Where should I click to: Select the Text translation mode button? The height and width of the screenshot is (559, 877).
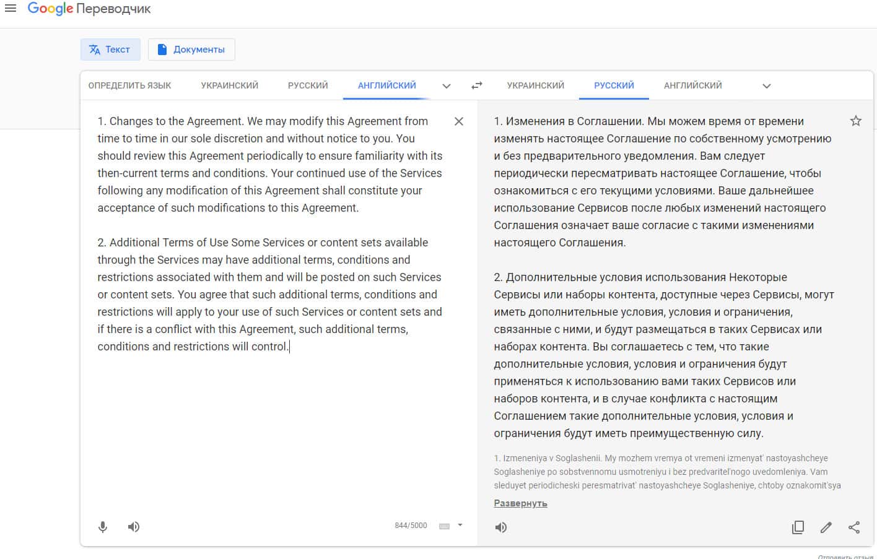[110, 50]
